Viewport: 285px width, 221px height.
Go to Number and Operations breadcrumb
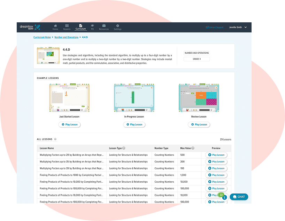coord(66,37)
